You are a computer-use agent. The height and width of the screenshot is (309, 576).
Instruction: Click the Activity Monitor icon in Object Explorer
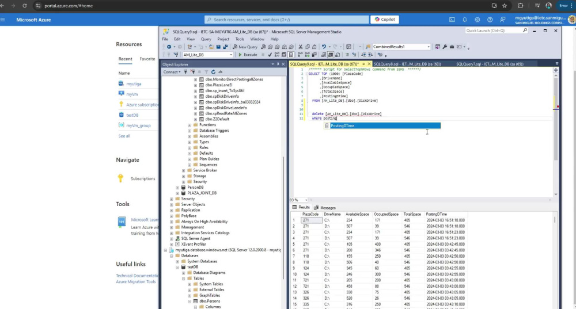click(x=220, y=72)
